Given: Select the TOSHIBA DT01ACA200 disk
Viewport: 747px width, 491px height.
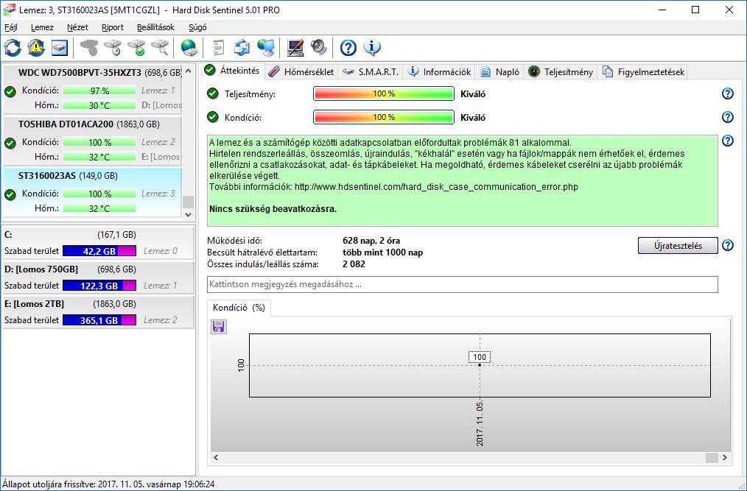Looking at the screenshot, I should tap(92, 140).
